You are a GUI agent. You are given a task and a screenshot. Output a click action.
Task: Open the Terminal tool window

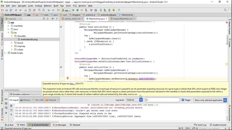coord(75,125)
